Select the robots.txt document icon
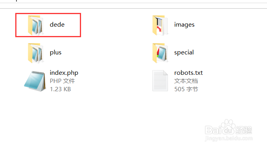This screenshot has width=267, height=148. [x=160, y=81]
